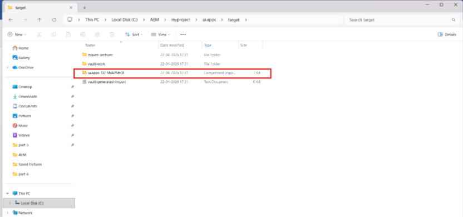Select the ui.apps-1.0-SNAPSHOT zip file
The width and height of the screenshot is (463, 217).
pos(172,73)
